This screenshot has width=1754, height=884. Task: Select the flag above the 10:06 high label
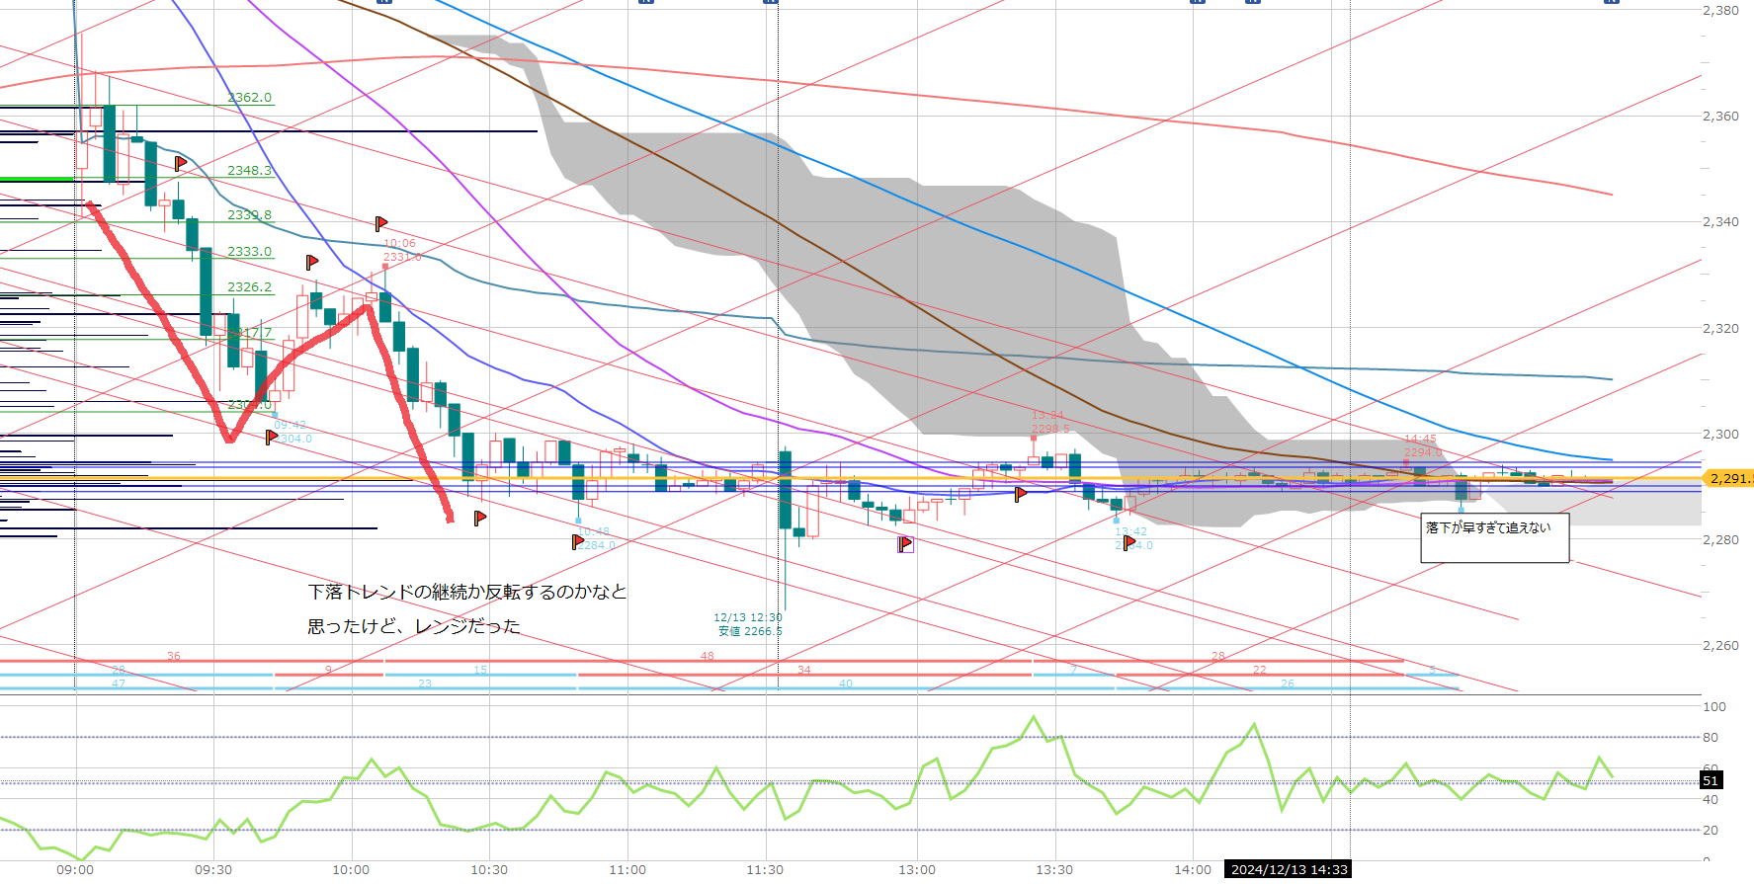[380, 224]
